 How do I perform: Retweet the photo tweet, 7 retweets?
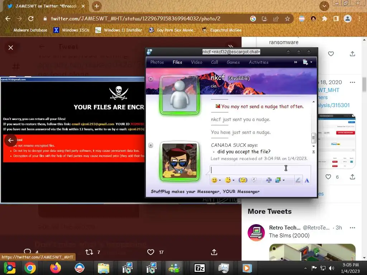coord(89,252)
